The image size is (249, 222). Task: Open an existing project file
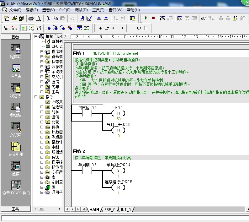(x=14, y=18)
